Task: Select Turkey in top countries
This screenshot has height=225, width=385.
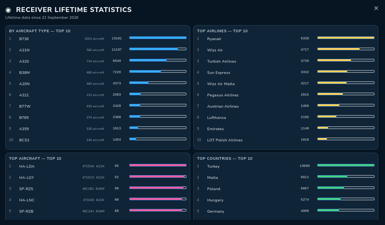Action: pos(213,166)
